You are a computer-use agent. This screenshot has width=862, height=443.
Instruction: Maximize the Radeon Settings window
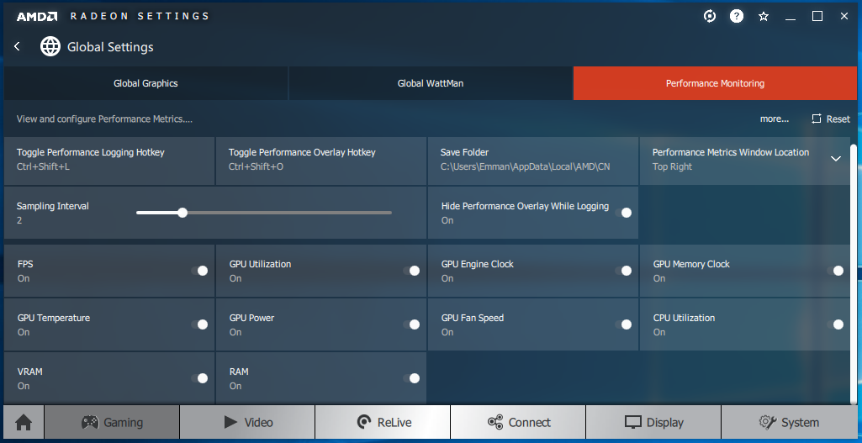tap(817, 17)
